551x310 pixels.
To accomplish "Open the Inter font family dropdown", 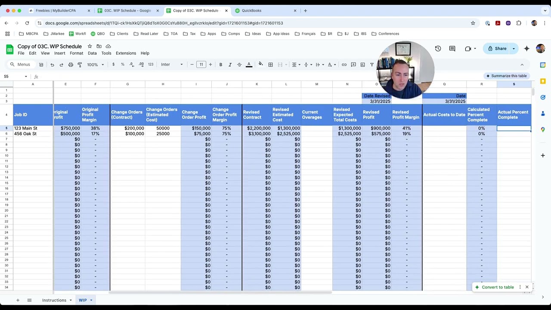I will (x=172, y=65).
